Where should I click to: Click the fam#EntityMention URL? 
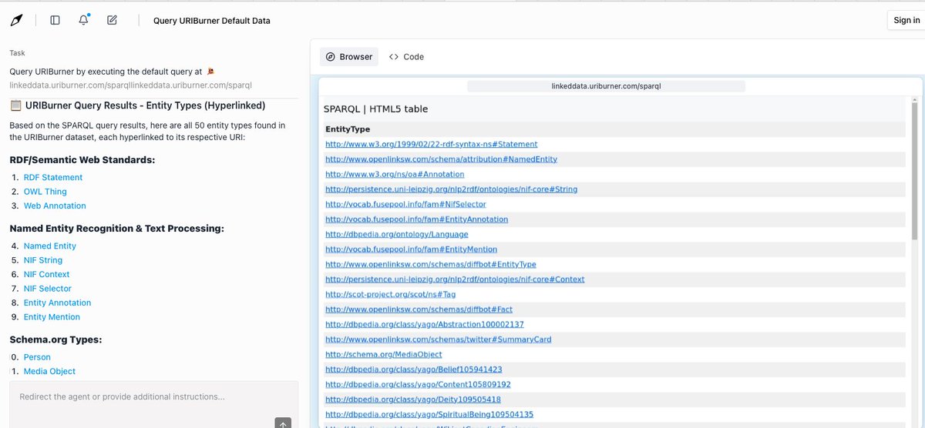pyautogui.click(x=412, y=249)
